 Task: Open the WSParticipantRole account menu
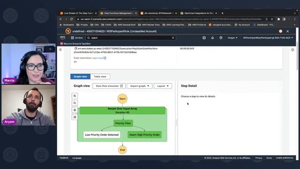(x=268, y=38)
